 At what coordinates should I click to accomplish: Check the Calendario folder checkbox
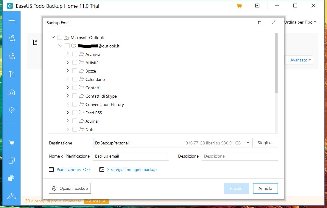(x=75, y=79)
